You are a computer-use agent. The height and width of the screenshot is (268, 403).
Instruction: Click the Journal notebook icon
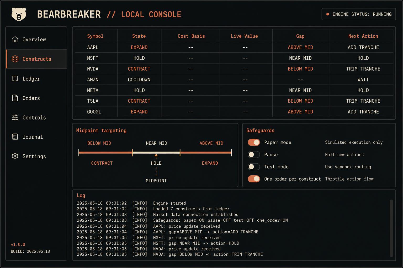pos(15,137)
